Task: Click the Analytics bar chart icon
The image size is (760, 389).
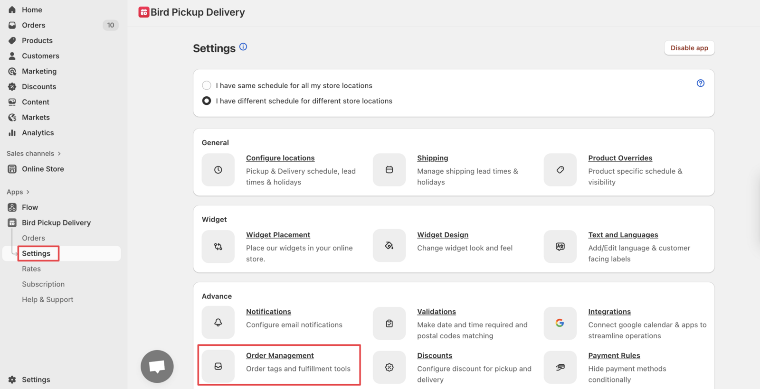Action: coord(12,133)
